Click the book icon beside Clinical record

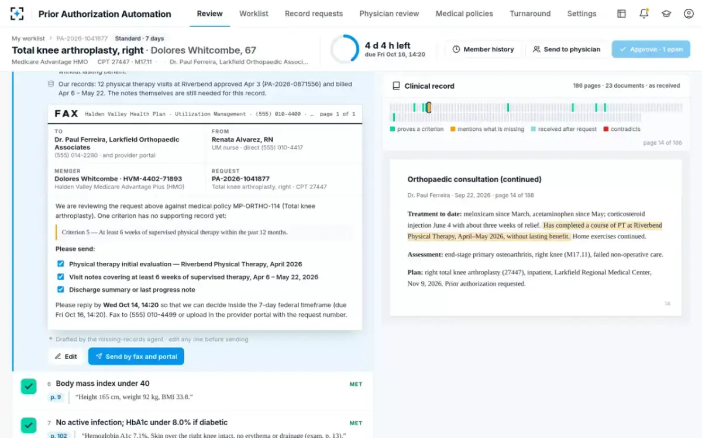click(x=396, y=86)
